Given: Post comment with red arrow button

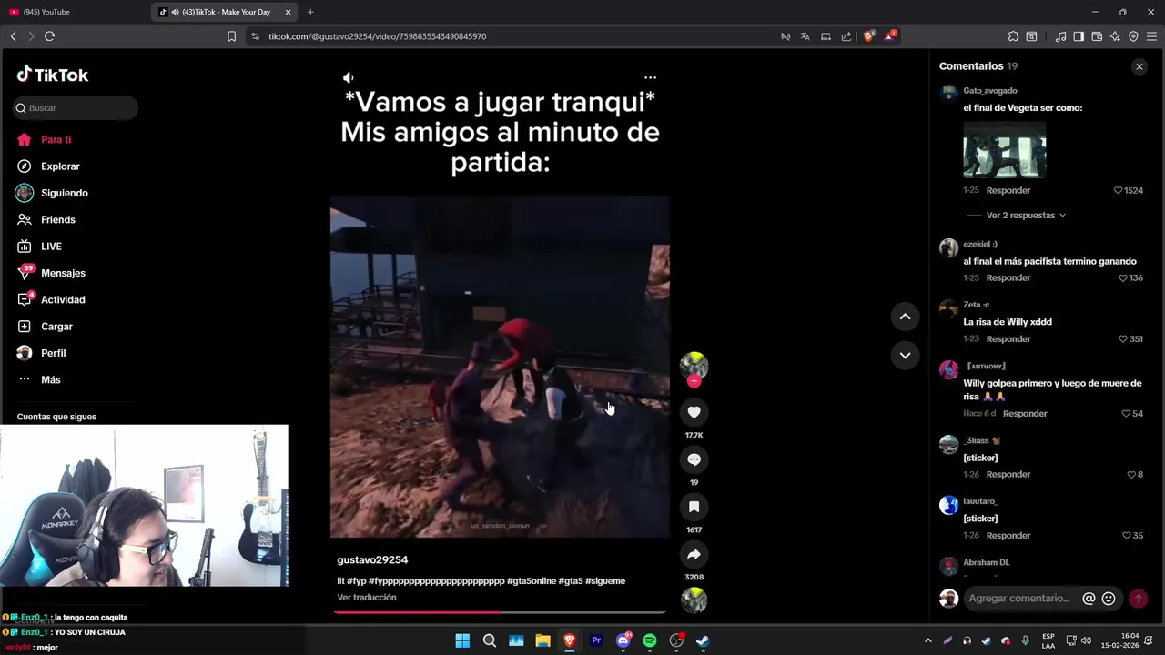Looking at the screenshot, I should (1138, 599).
